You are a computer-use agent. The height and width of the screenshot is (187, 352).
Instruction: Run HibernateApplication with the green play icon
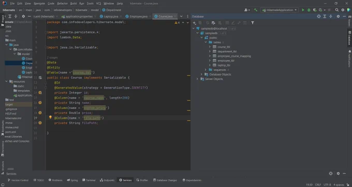(x=303, y=10)
